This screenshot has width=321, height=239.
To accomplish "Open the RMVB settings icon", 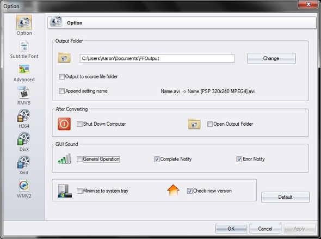I will point(24,93).
